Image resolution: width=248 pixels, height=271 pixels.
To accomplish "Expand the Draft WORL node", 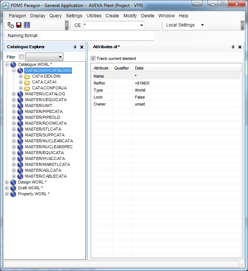I will click(x=7, y=188).
